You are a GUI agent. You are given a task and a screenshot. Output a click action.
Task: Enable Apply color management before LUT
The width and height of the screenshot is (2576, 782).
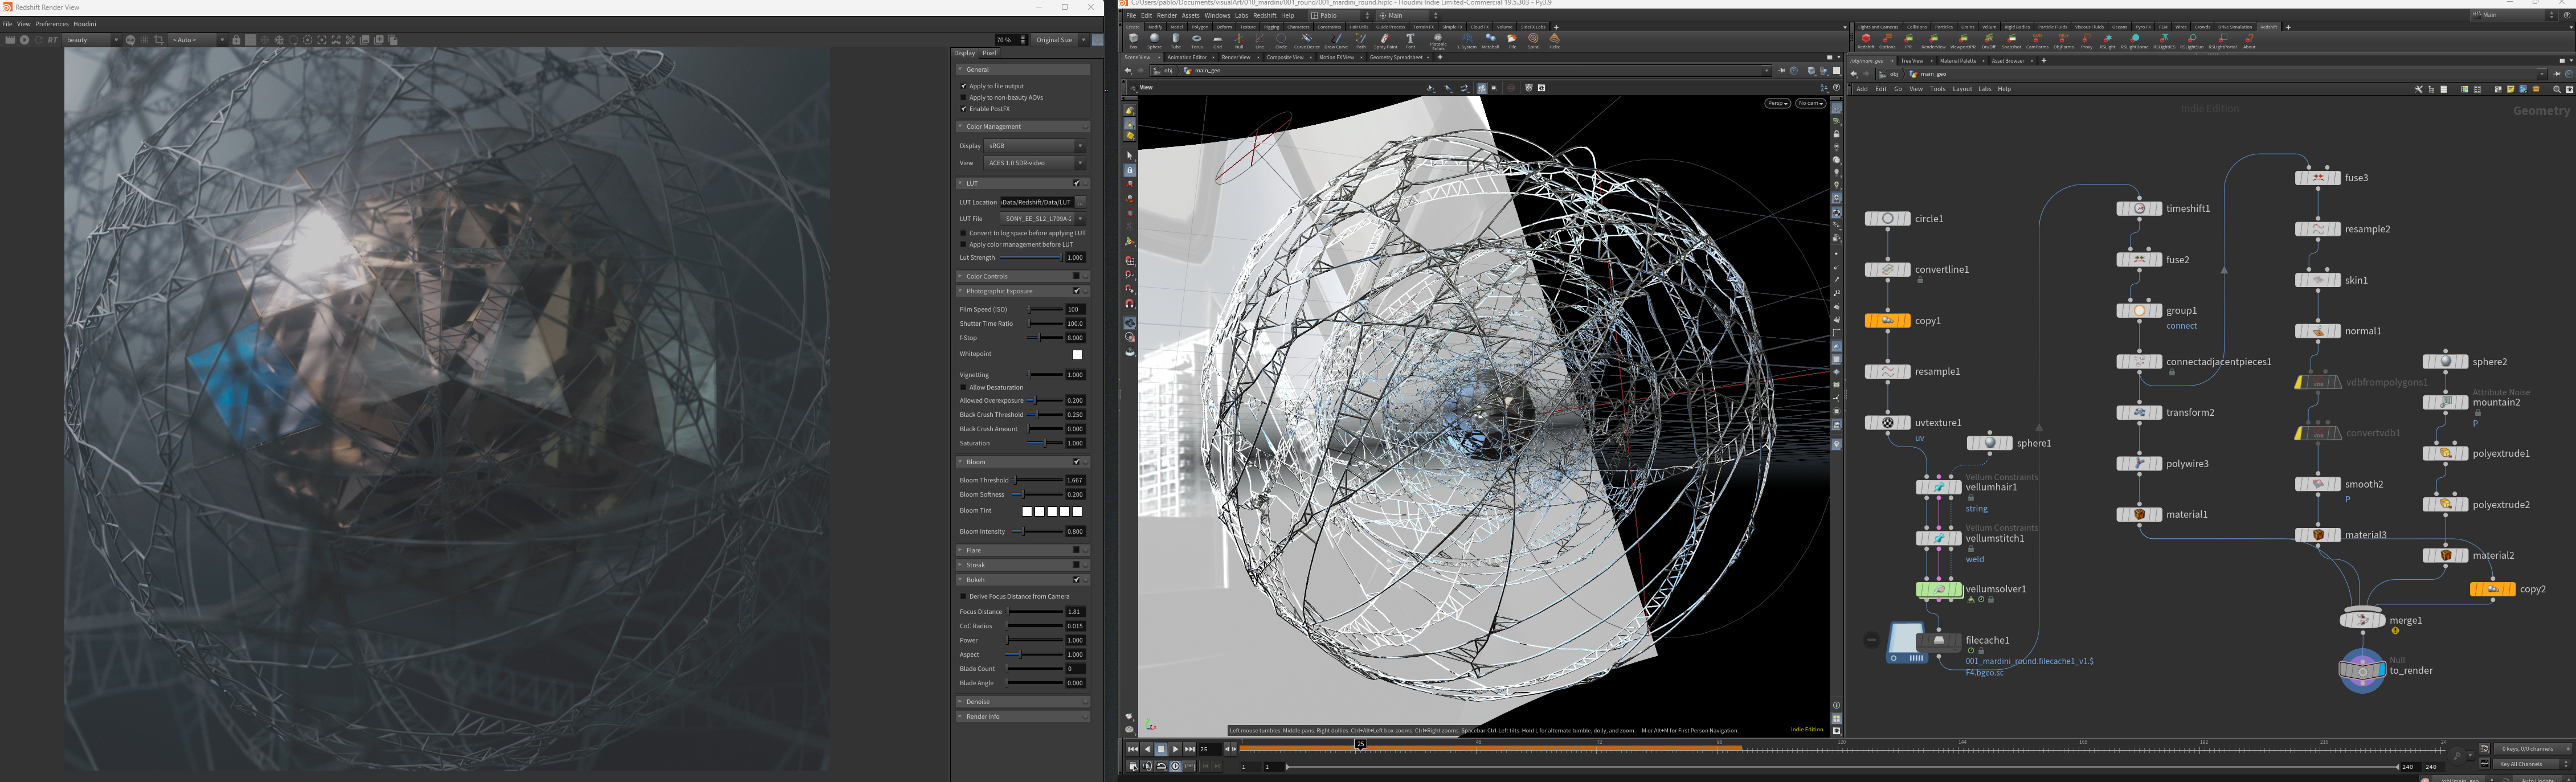point(964,244)
